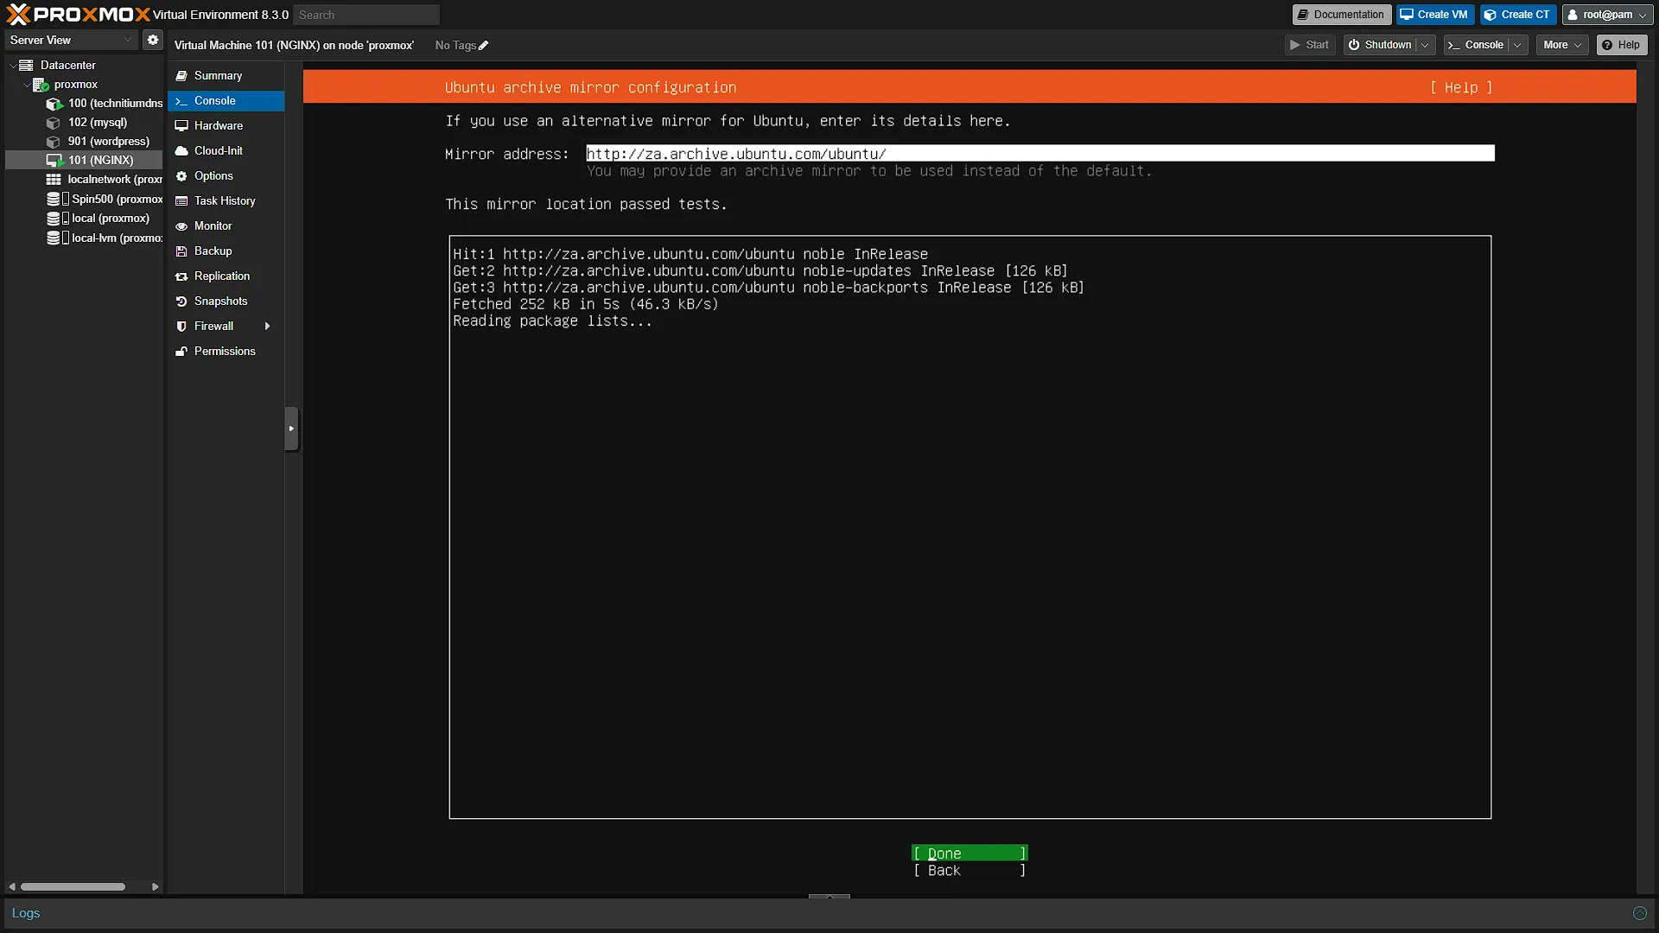Viewport: 1659px width, 933px height.
Task: Select Back in installer
Action: click(x=969, y=871)
